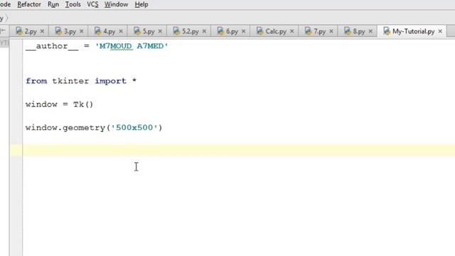
Task: Click the Python file icon on 5.py tab
Action: click(x=137, y=31)
